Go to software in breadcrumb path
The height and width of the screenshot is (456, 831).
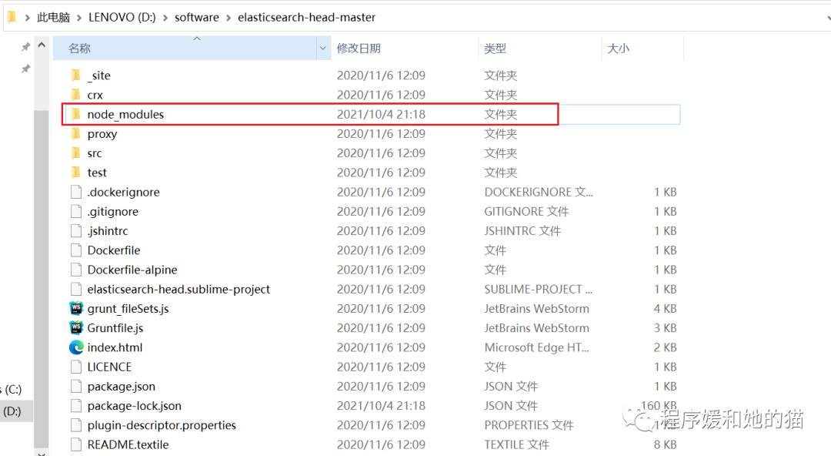click(x=197, y=18)
